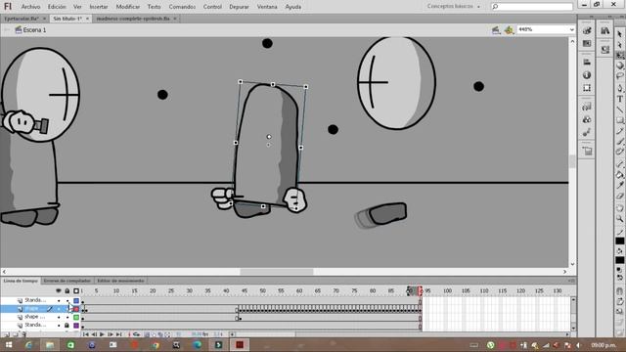Select the Bone tool

tap(619, 163)
